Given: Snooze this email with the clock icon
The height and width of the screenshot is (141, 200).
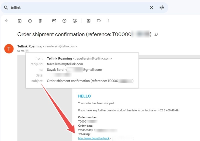Looking at the screenshot, I should (x=64, y=21).
